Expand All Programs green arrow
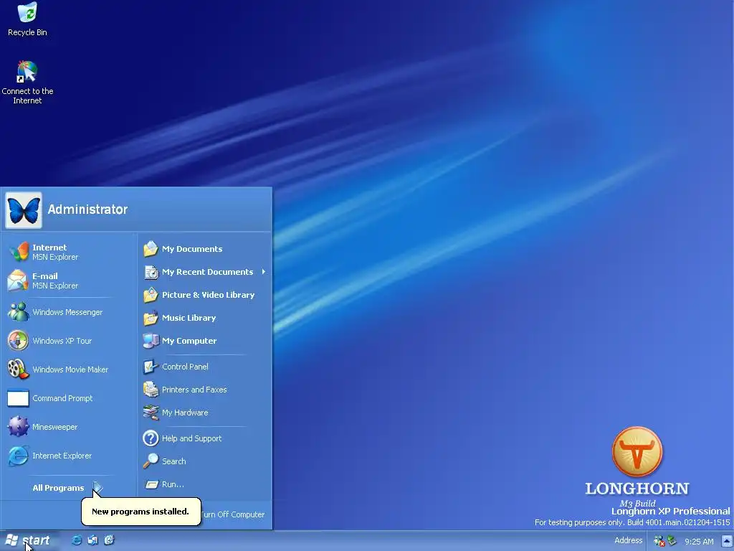 pos(97,488)
